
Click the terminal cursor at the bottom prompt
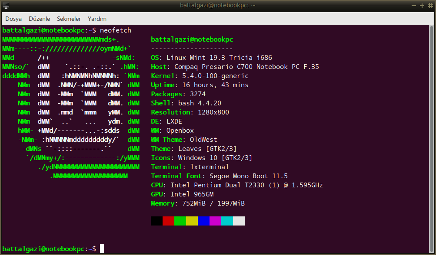point(102,248)
